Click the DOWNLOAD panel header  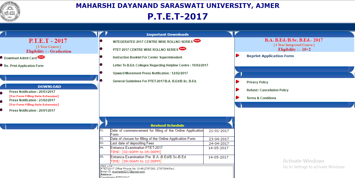(x=49, y=86)
